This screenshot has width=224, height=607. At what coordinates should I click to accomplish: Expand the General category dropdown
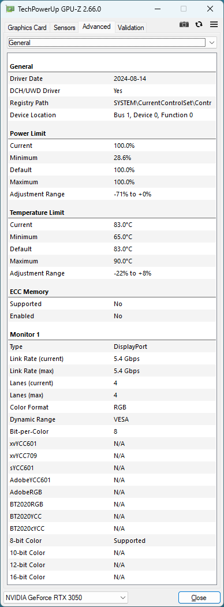(x=112, y=43)
